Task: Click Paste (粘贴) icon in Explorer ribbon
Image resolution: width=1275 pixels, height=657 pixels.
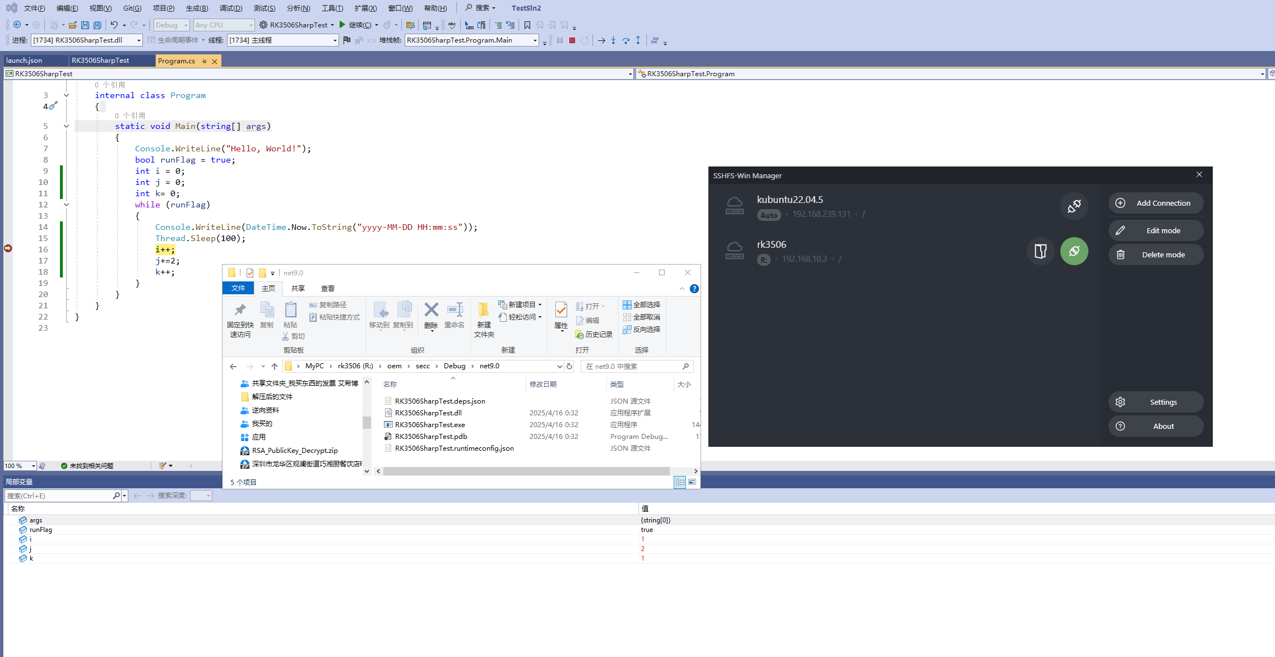Action: [x=290, y=316]
